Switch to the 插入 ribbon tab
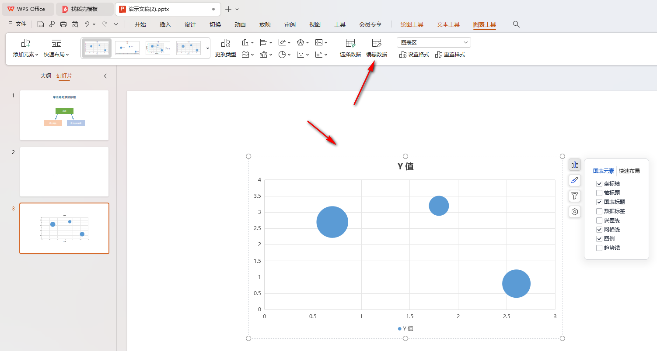The height and width of the screenshot is (351, 657). [x=165, y=24]
